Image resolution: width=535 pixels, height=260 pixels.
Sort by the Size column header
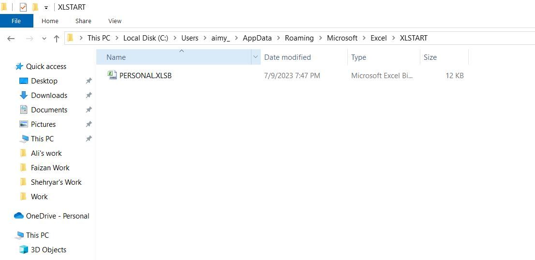[x=444, y=57]
